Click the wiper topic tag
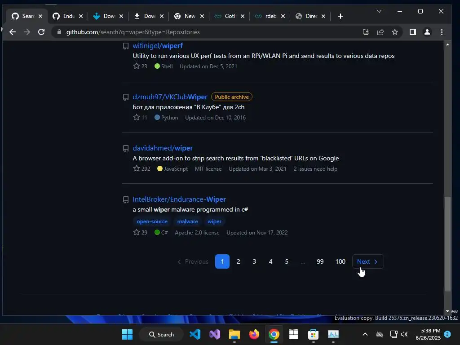460x345 pixels. [214, 221]
